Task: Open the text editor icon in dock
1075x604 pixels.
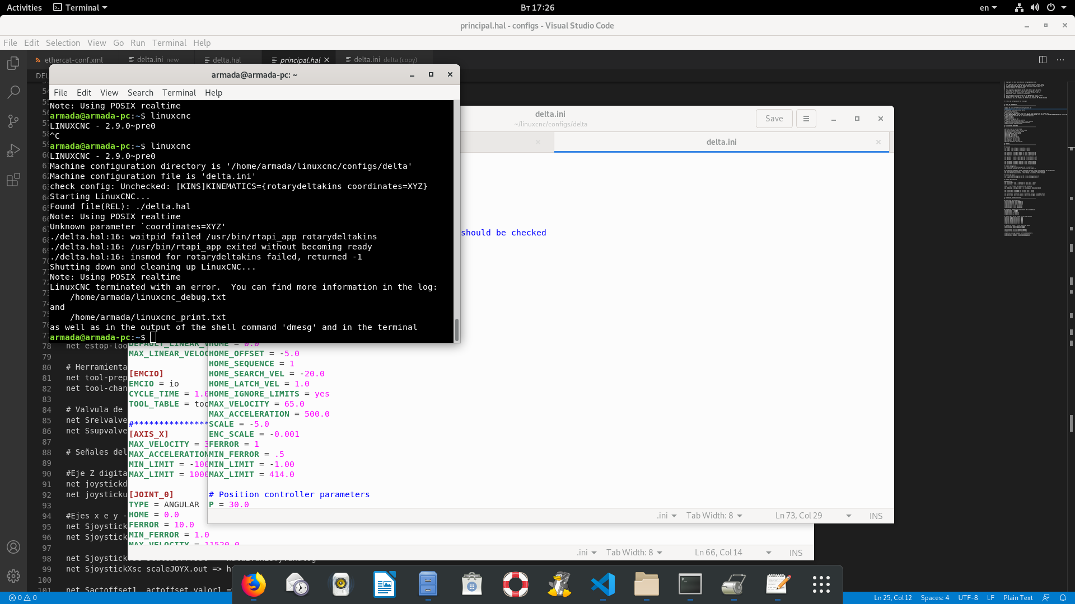Action: pos(778,585)
